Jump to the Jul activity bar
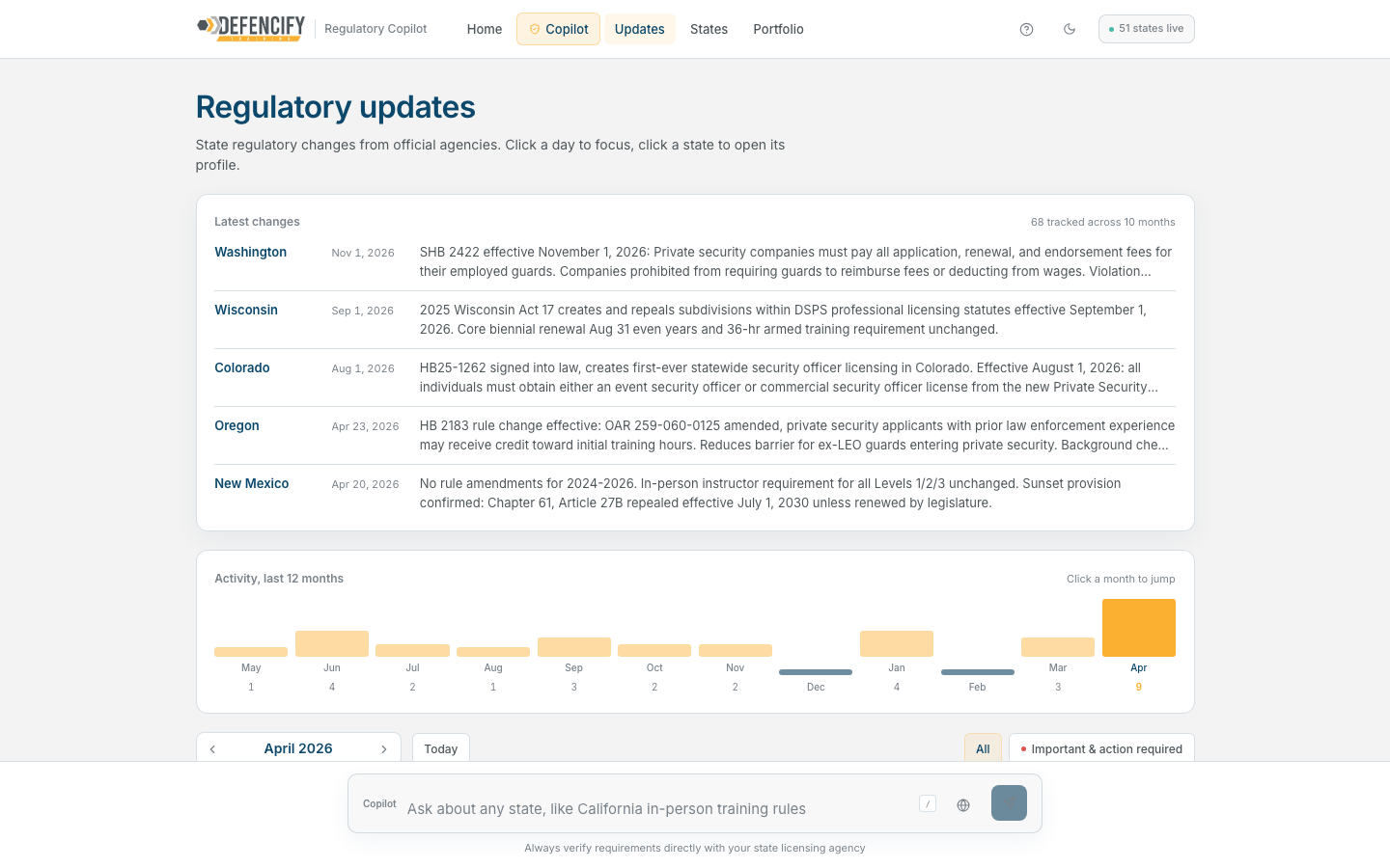 tap(412, 650)
